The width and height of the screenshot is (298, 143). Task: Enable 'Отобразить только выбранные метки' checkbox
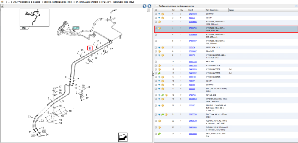(156, 6)
